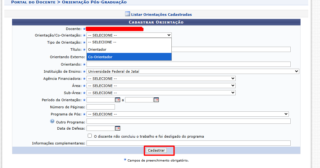The image size is (320, 168).
Task: Click the Tipo de Orientação label
Action: click(x=64, y=42)
